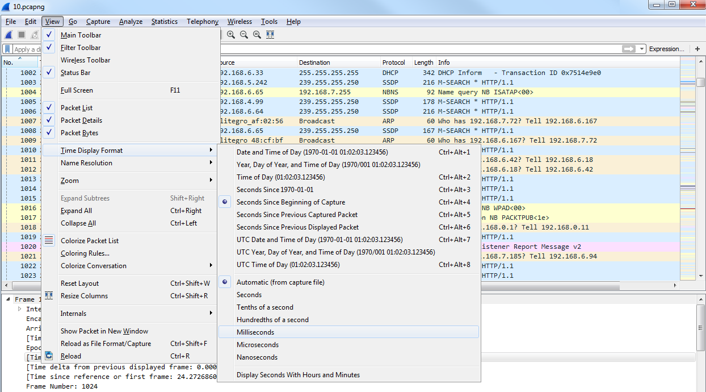Sort packets by the Protocol column header
Image resolution: width=706 pixels, height=392 pixels.
[393, 62]
